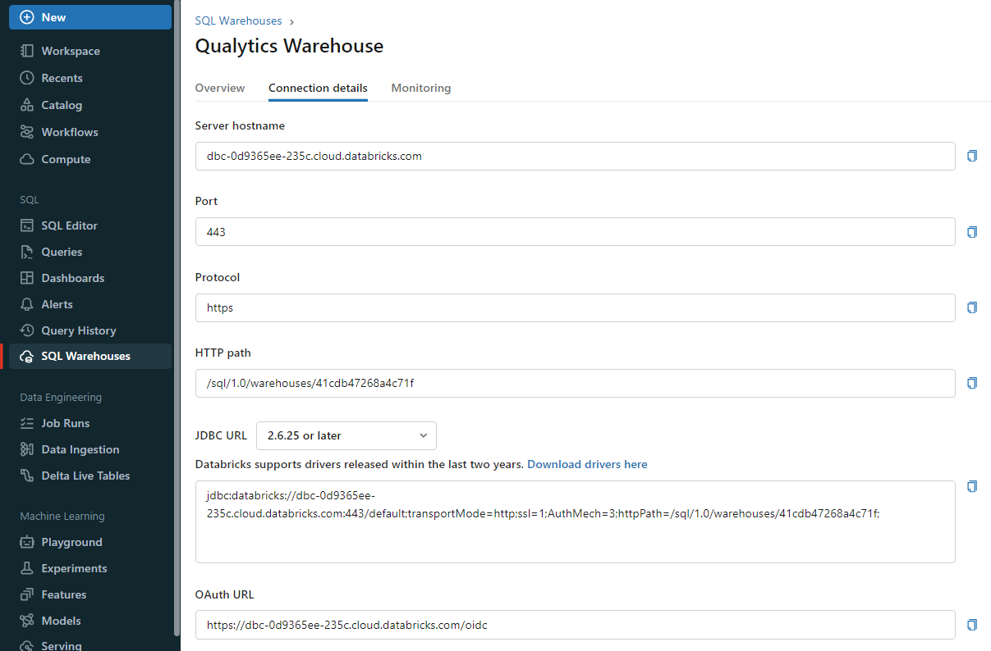Viewport: 991px width, 651px height.
Task: Copy the JDBC URL to clipboard
Action: (x=971, y=486)
